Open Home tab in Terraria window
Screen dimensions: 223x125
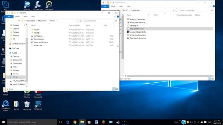click(17, 17)
